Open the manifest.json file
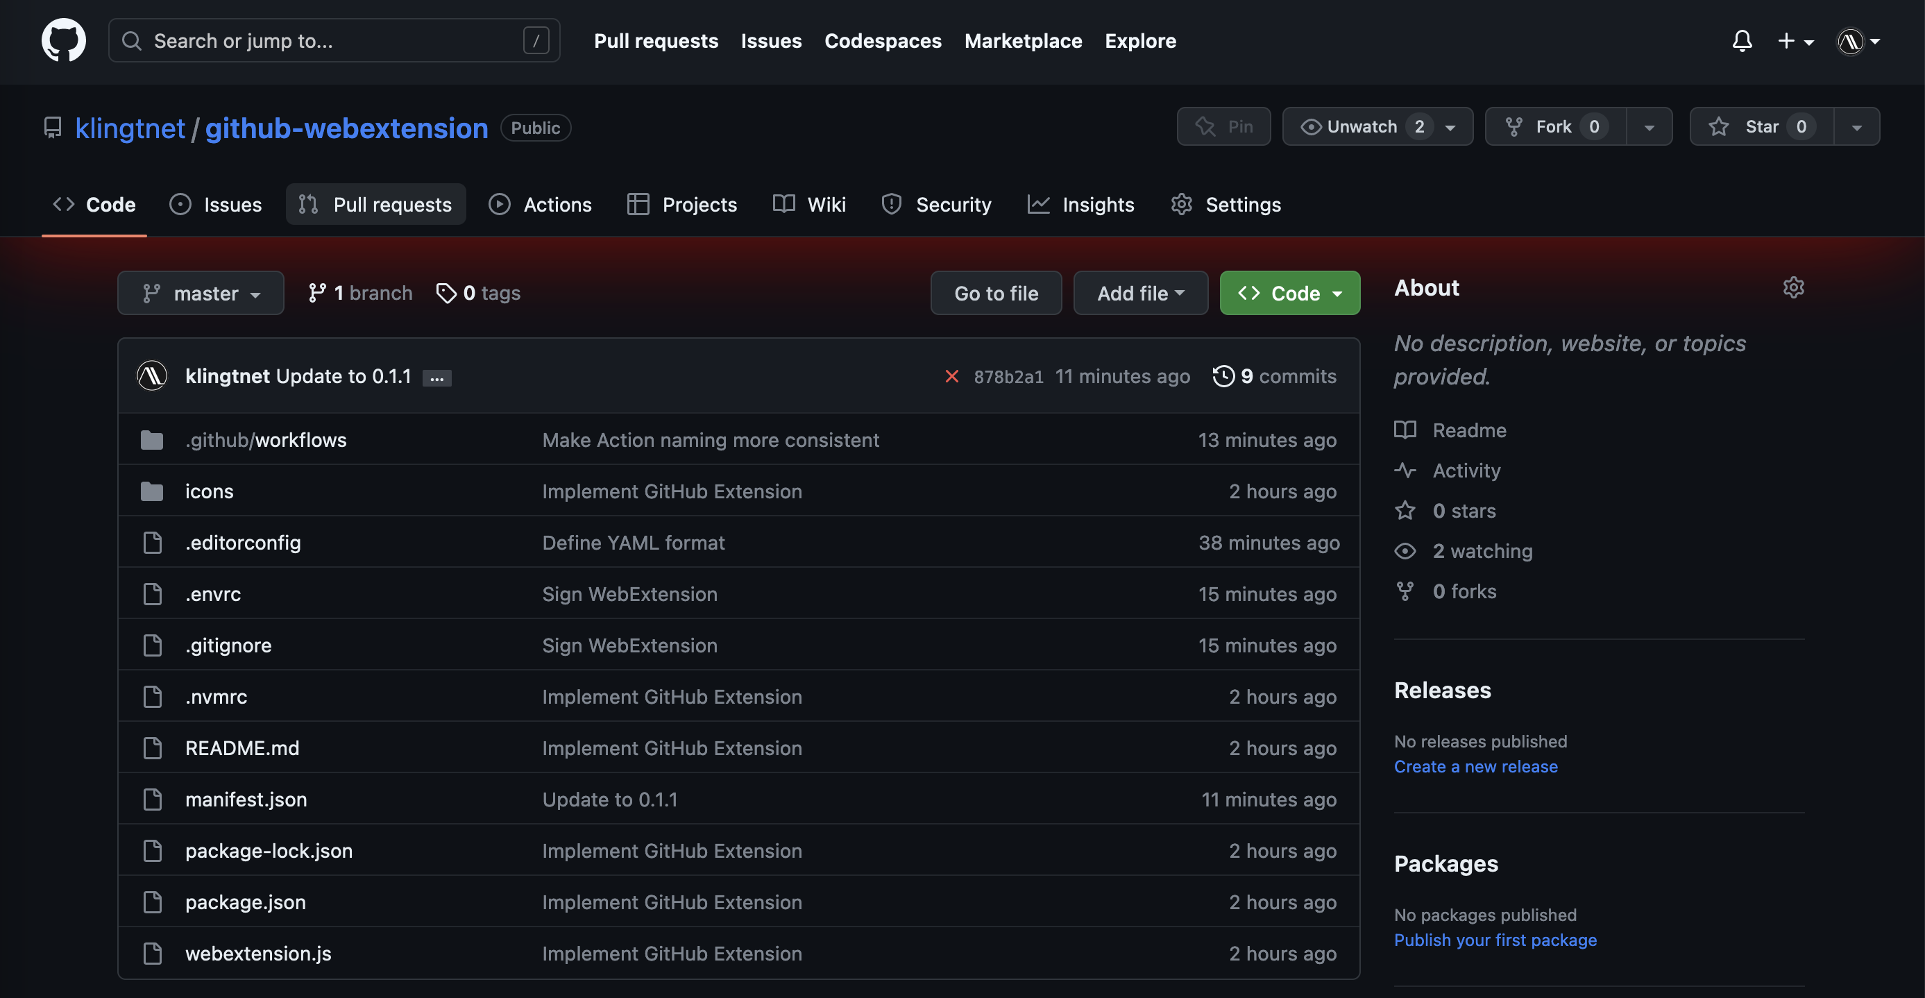The width and height of the screenshot is (1925, 998). coord(246,799)
